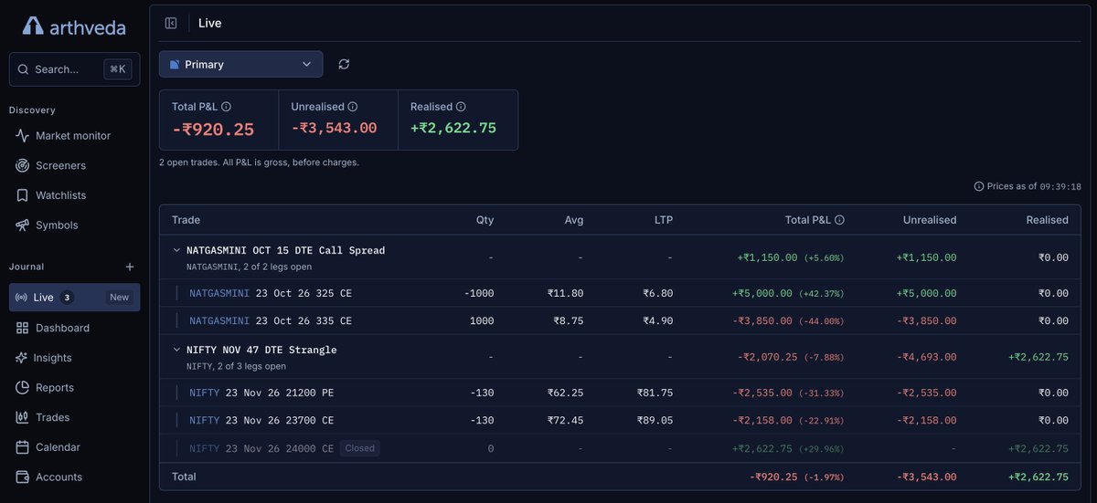Click the -₹3,543.00 Unrealised card value
The image size is (1097, 503).
coord(334,128)
